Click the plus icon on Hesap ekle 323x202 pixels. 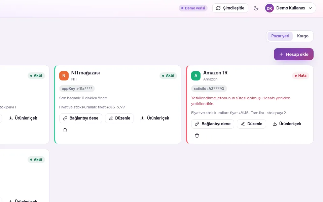click(281, 54)
